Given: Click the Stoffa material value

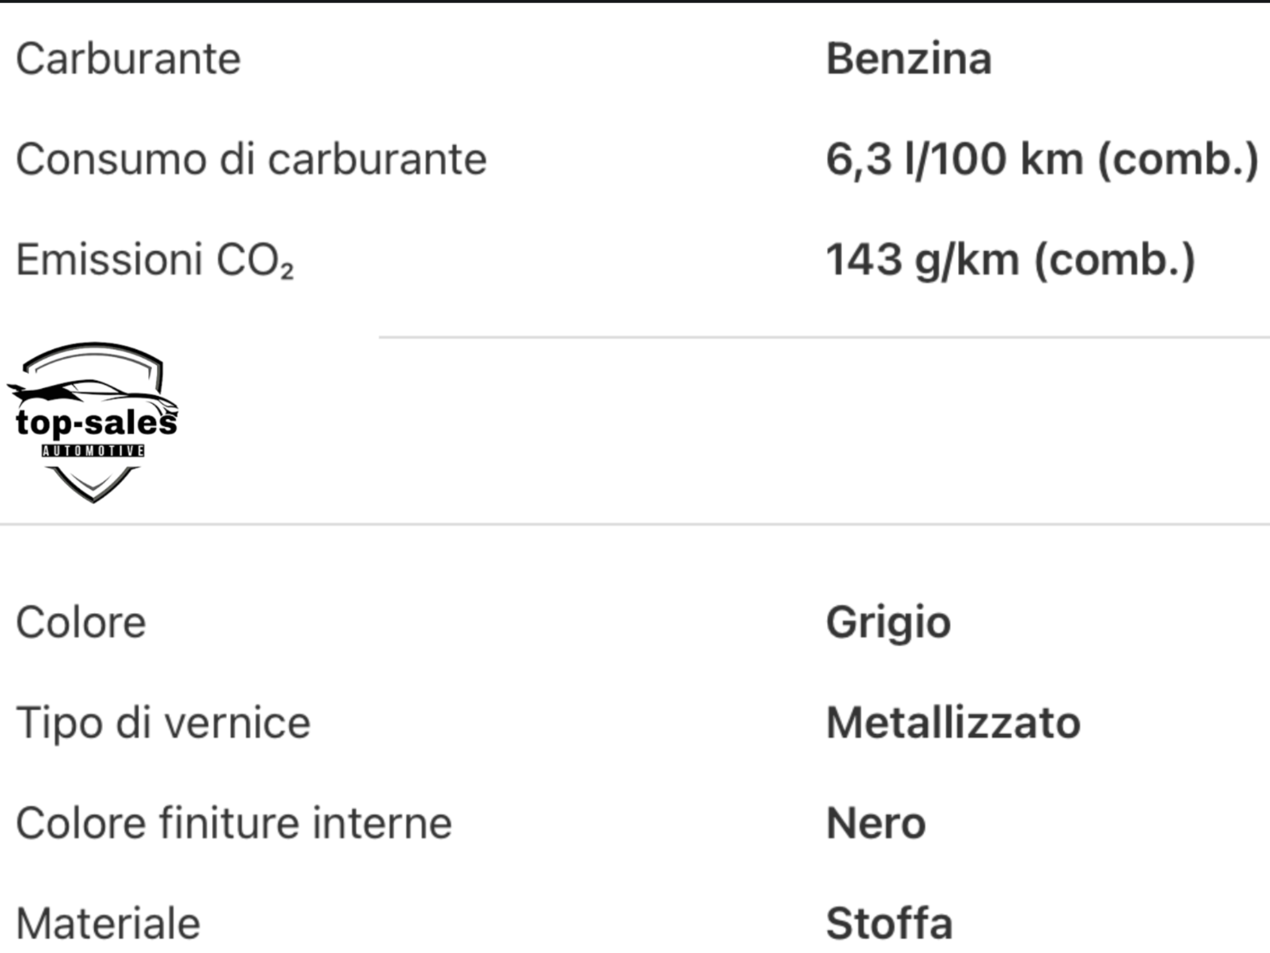Looking at the screenshot, I should tap(889, 924).
